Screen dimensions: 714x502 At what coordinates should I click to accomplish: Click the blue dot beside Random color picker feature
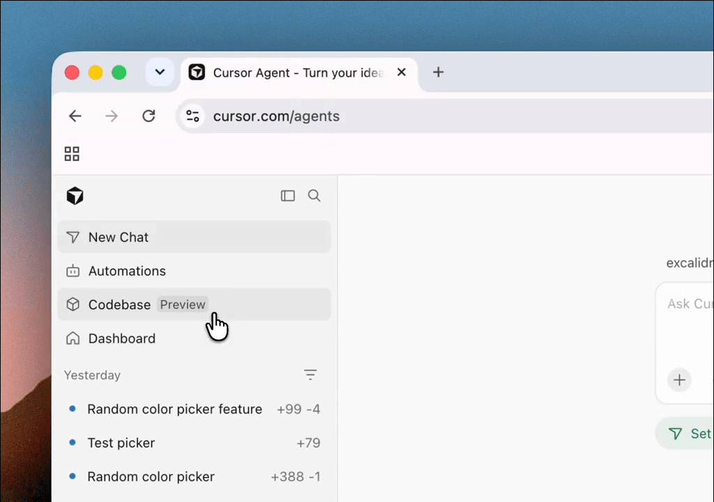point(72,409)
